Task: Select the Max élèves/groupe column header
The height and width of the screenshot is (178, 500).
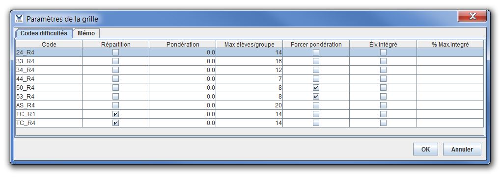Action: coord(249,44)
